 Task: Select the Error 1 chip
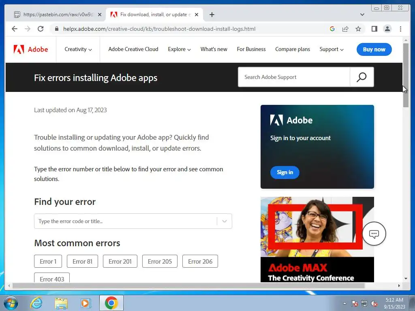click(x=48, y=261)
